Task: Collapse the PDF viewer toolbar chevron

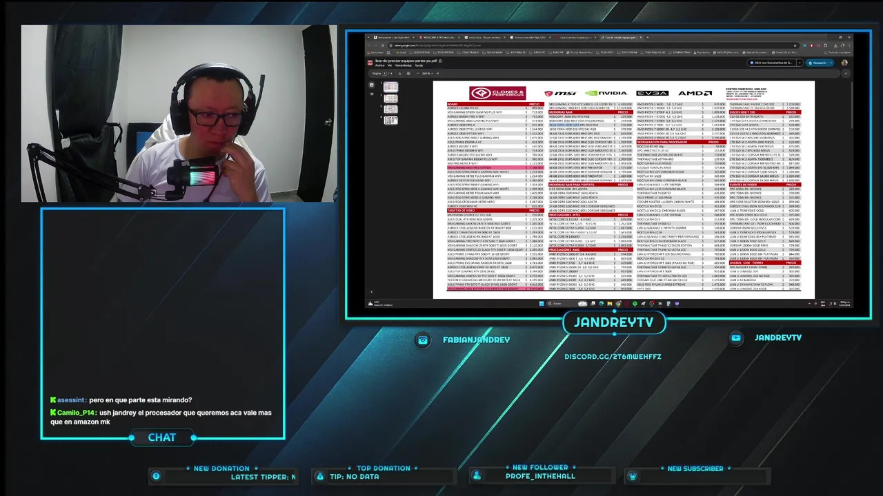Action: [x=846, y=74]
